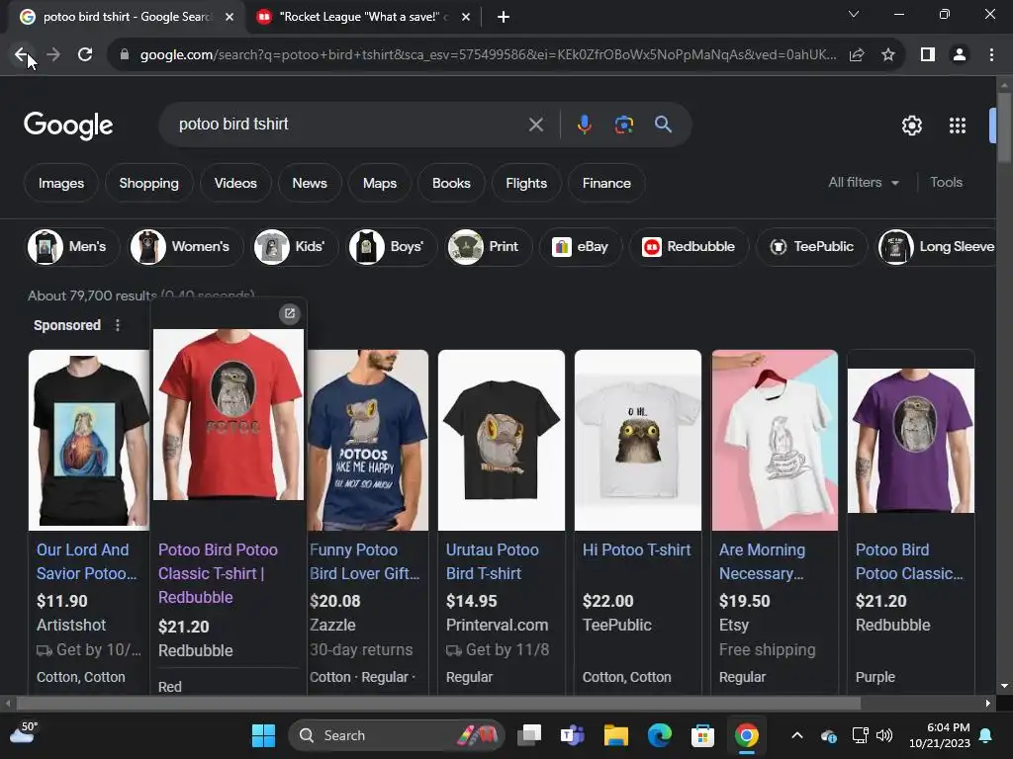Open File Explorer from taskbar
The width and height of the screenshot is (1013, 759).
[x=615, y=735]
